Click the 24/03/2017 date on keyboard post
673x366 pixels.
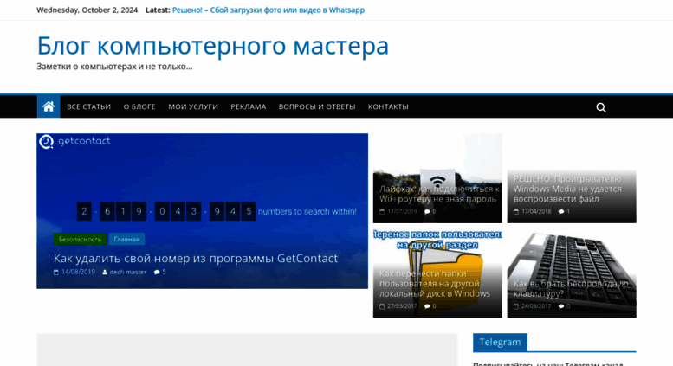536,306
